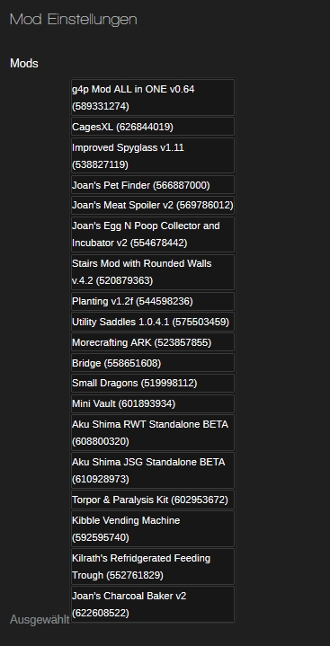Select Joan's Charcoal Baker v2 mod
Viewport: 330px width, 646px height.
[153, 605]
